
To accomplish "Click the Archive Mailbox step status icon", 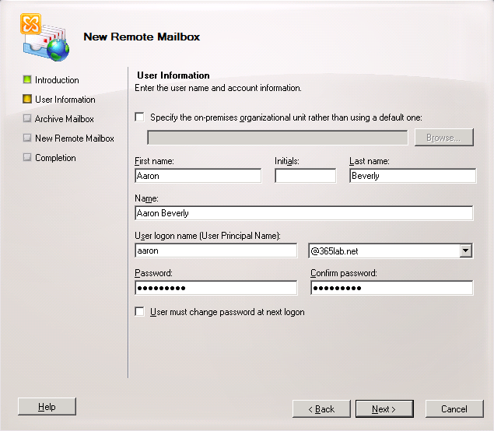I will pos(27,119).
